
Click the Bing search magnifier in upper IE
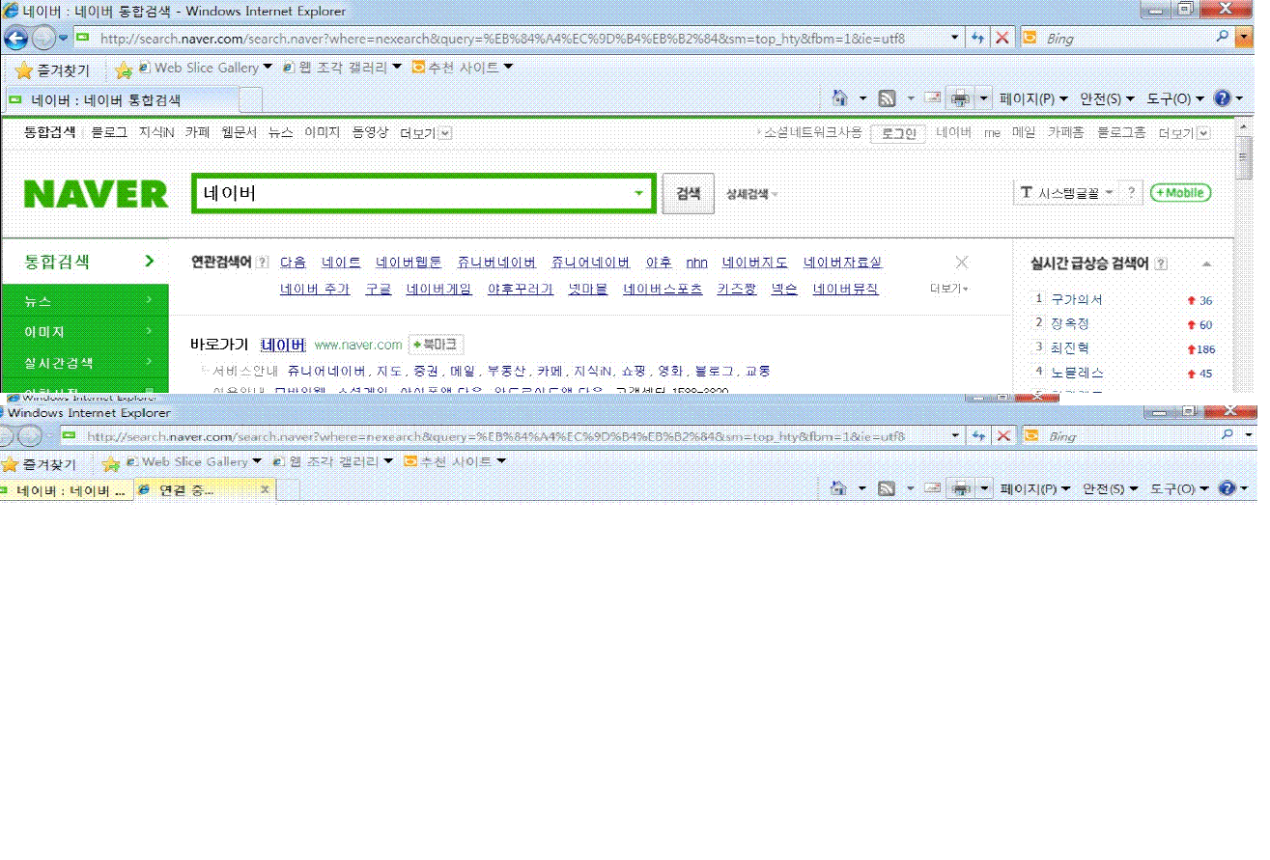[1223, 38]
